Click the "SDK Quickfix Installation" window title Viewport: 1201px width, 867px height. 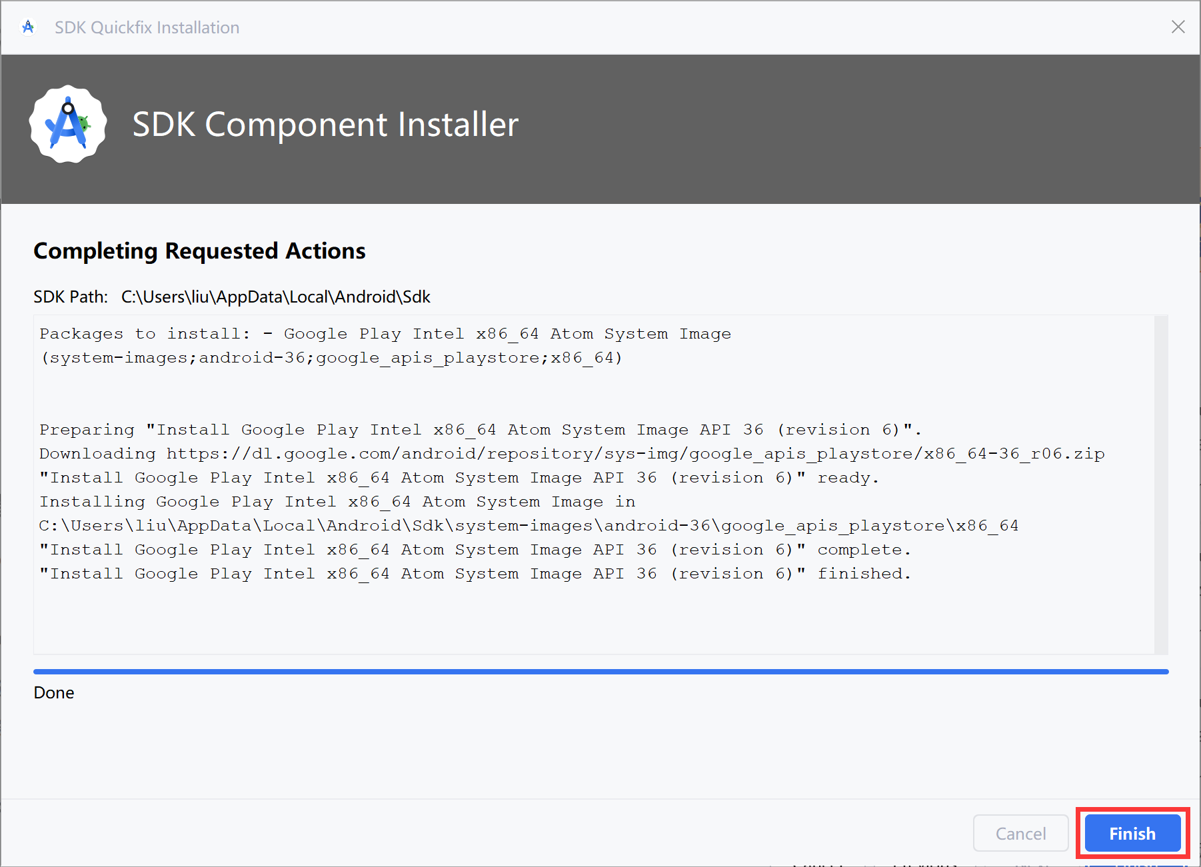click(147, 27)
